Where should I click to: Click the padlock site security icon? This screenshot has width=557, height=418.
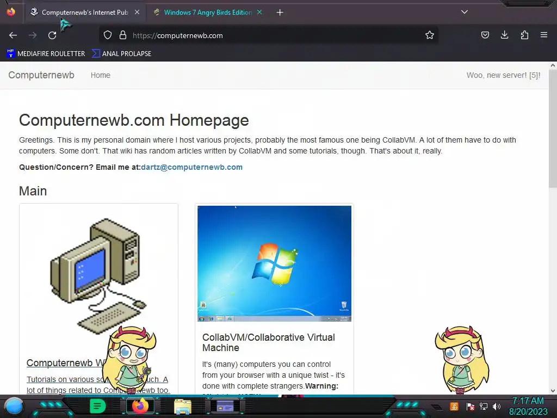123,35
